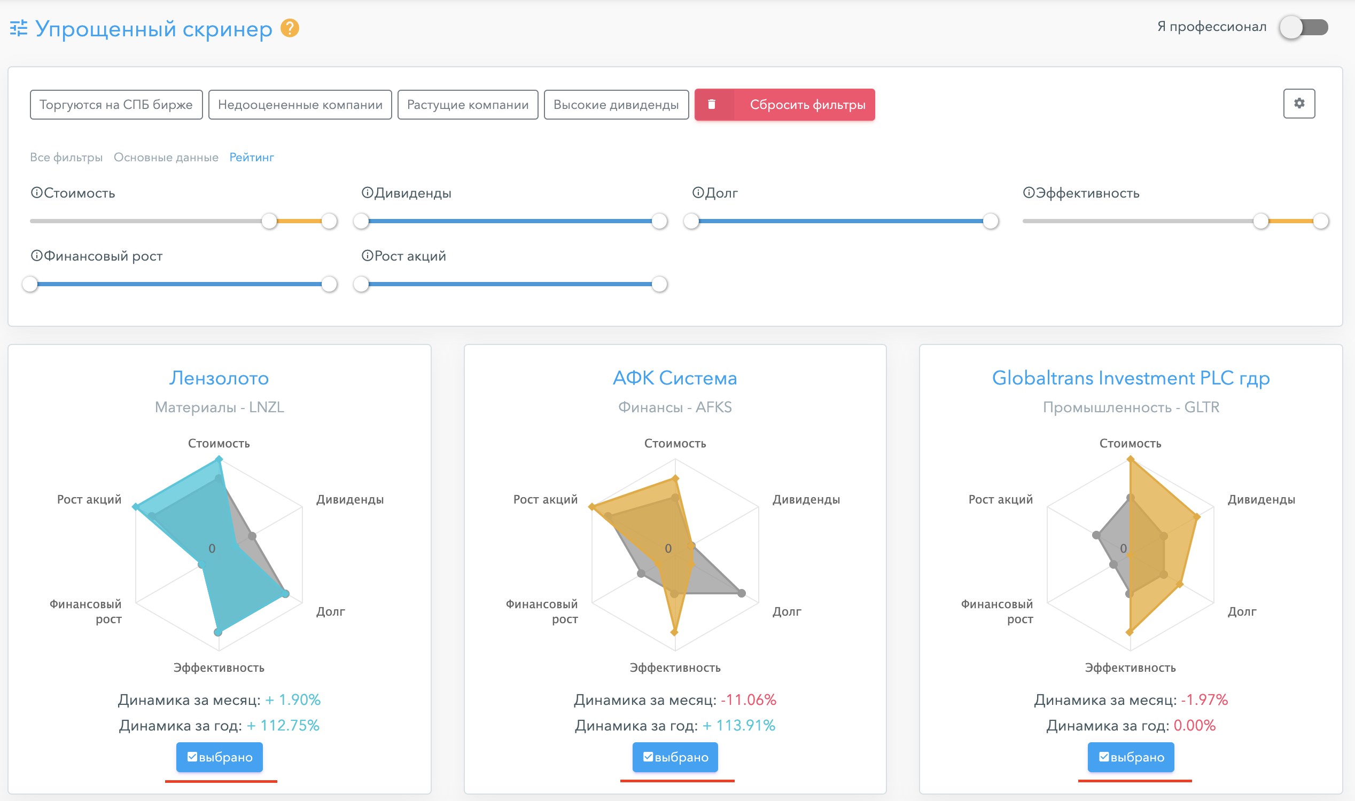The height and width of the screenshot is (801, 1355).
Task: Toggle the Я профессионал switch
Action: click(x=1303, y=27)
